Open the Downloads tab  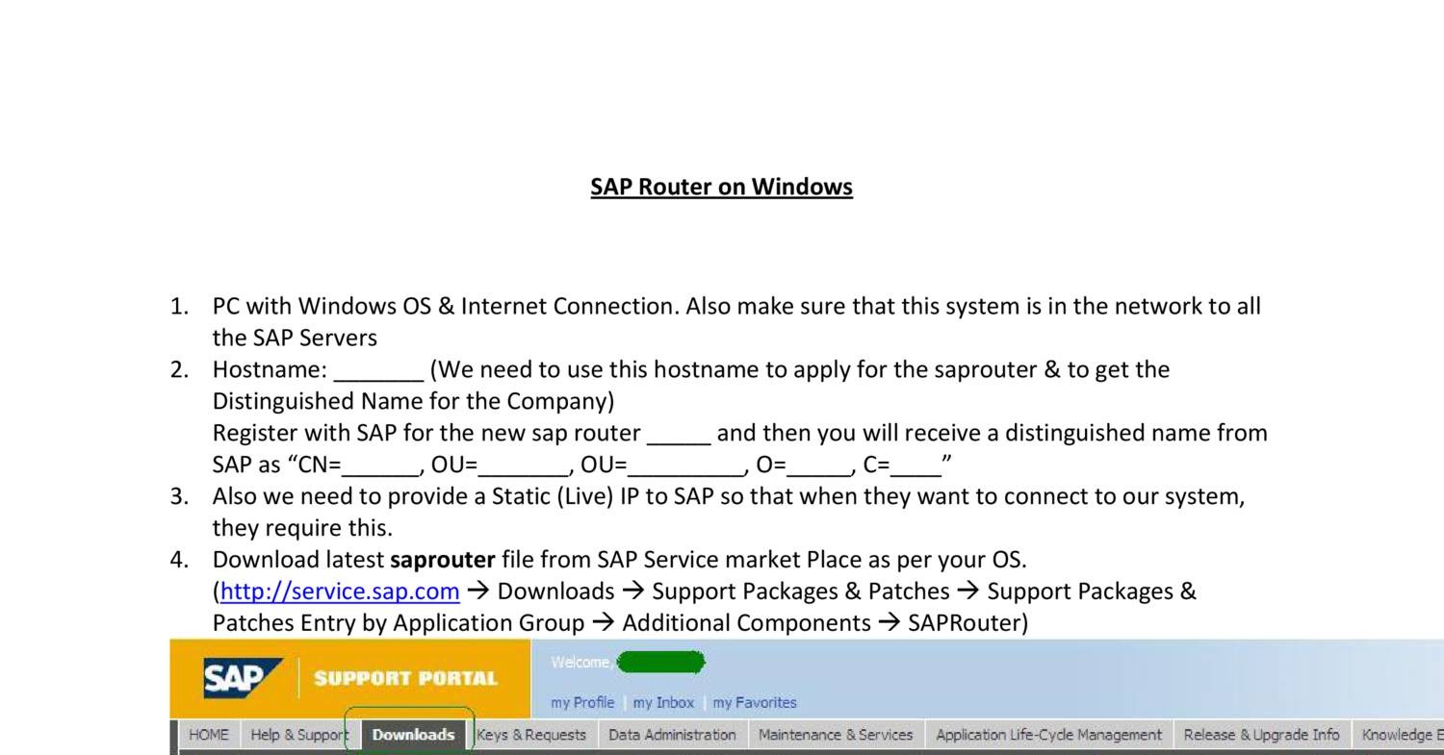[412, 734]
